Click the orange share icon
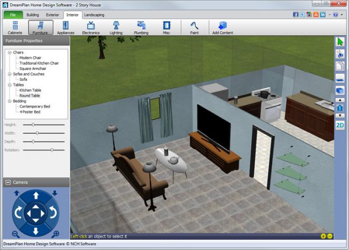The image size is (349, 250). click(x=316, y=15)
